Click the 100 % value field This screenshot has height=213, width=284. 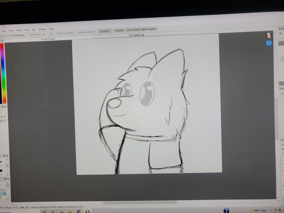tap(3, 117)
